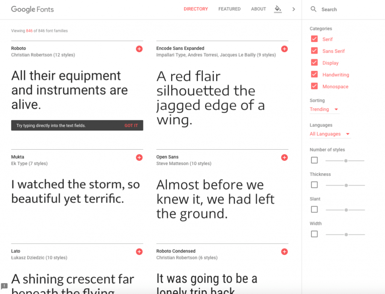Add Roboto font with plus icon
This screenshot has width=385, height=294.
point(139,49)
